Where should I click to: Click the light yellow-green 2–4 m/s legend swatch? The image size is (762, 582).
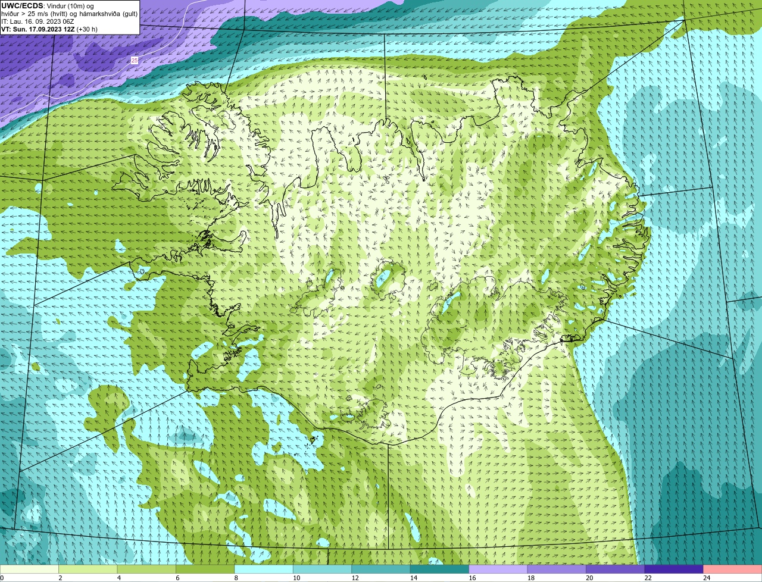[89, 569]
